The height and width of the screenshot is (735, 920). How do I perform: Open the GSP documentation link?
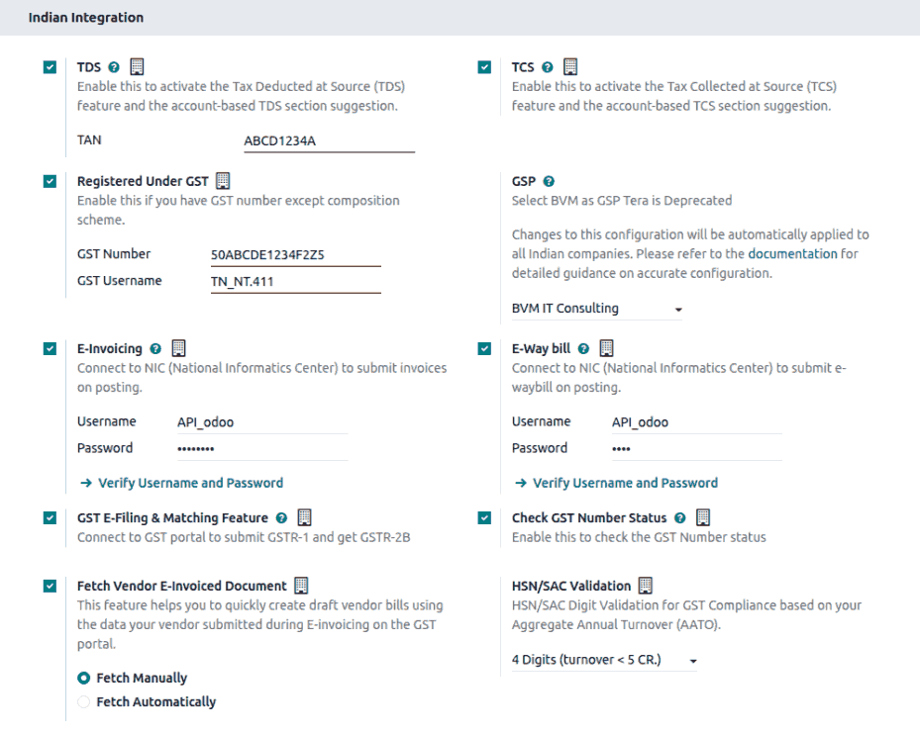[792, 254]
